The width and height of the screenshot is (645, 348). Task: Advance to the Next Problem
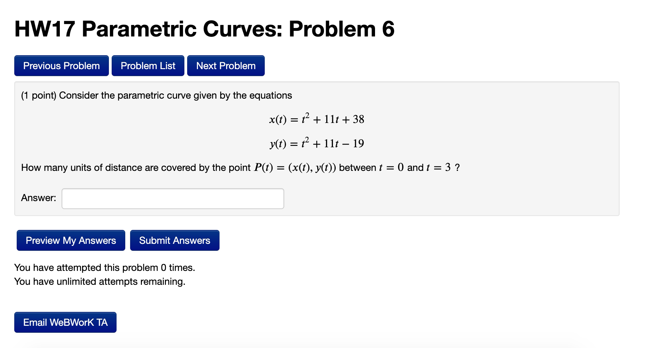[225, 66]
